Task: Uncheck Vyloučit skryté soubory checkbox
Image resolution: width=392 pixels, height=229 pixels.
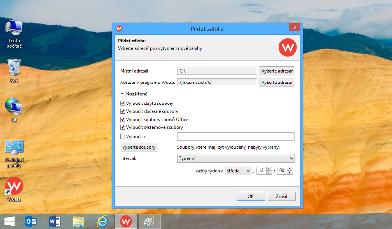Action: pos(122,104)
